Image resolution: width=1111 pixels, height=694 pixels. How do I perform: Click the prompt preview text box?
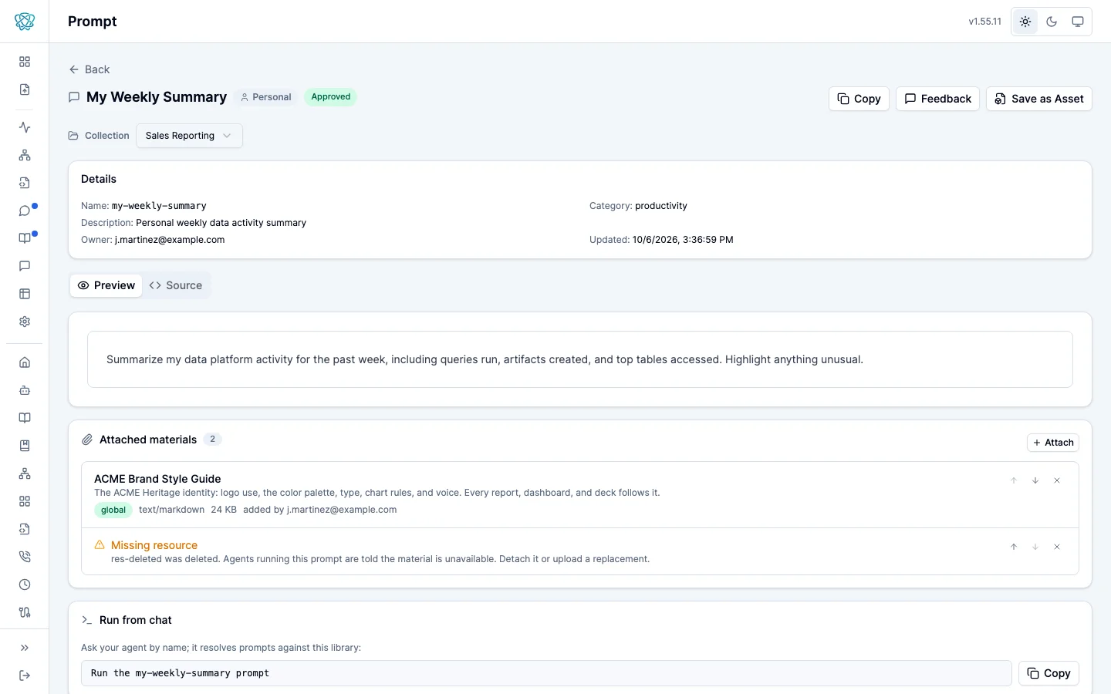(x=580, y=359)
